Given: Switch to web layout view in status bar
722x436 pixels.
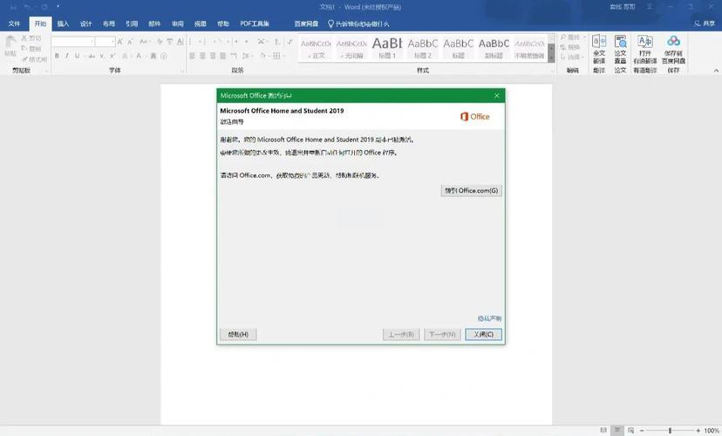Looking at the screenshot, I should click(630, 431).
